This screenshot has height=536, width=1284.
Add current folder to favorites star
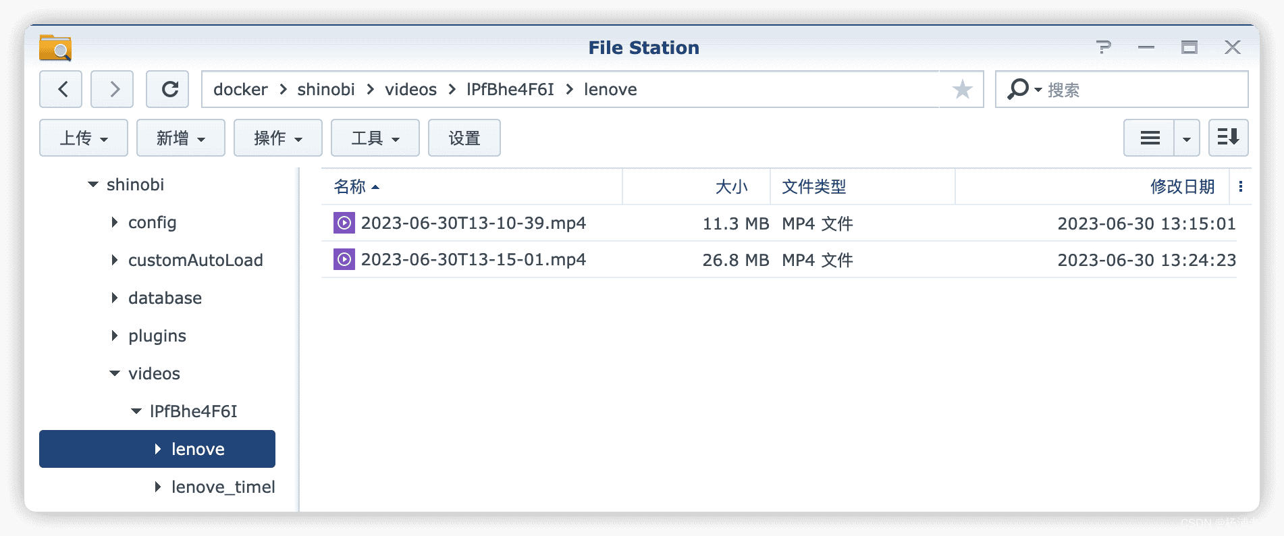pyautogui.click(x=962, y=89)
